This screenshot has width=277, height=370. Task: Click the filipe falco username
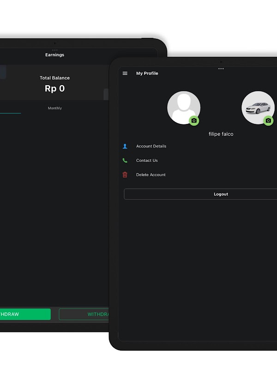point(221,134)
